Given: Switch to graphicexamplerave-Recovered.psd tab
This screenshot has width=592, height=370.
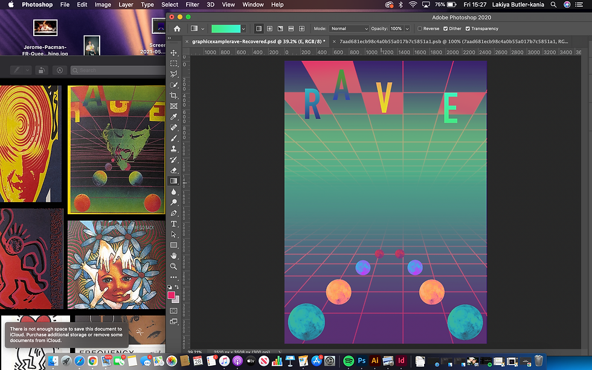Looking at the screenshot, I should coord(259,42).
